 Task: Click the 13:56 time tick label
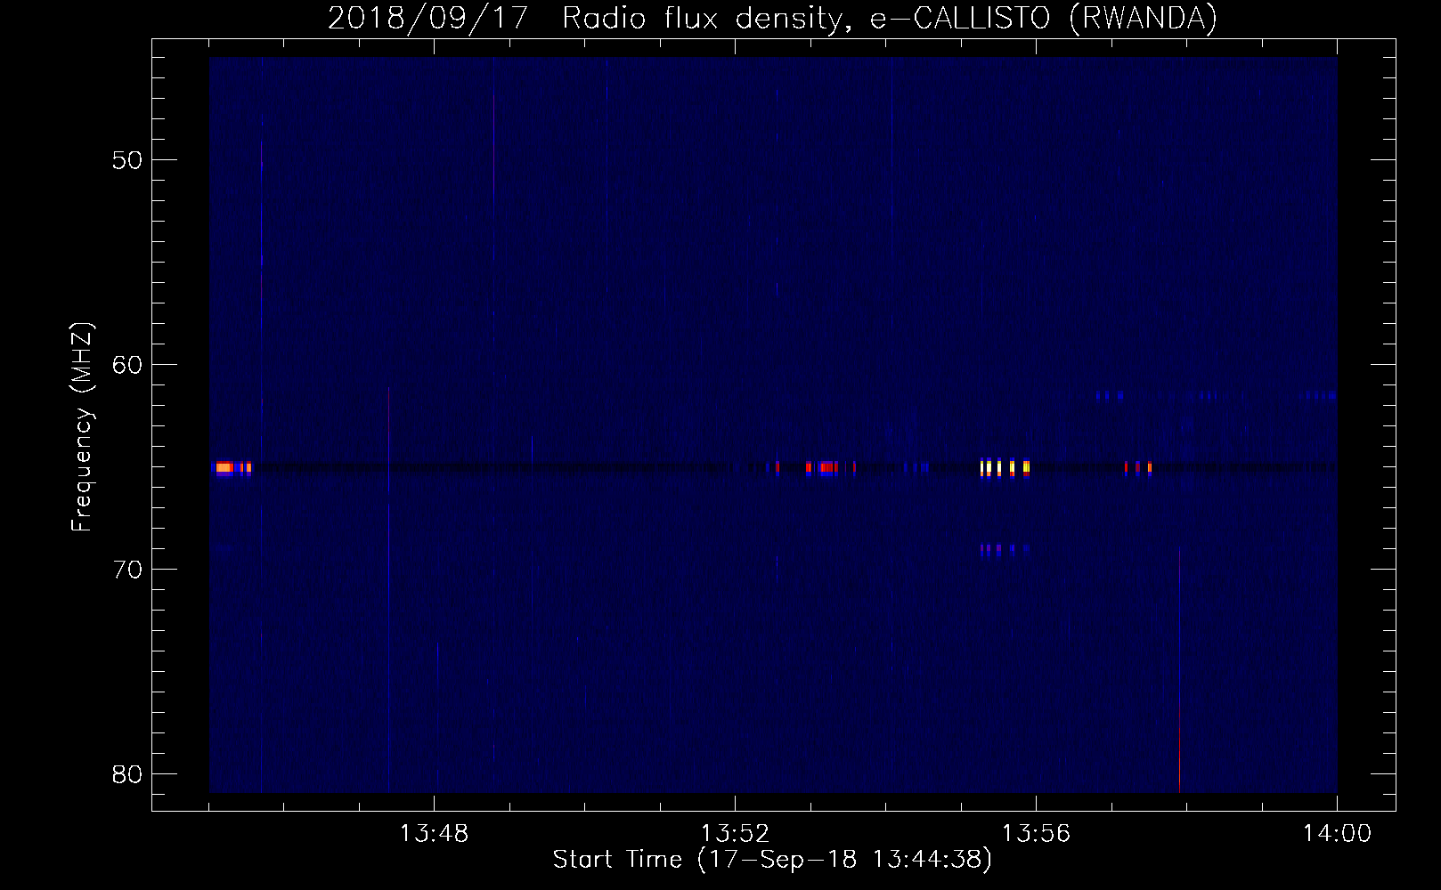pos(1036,834)
